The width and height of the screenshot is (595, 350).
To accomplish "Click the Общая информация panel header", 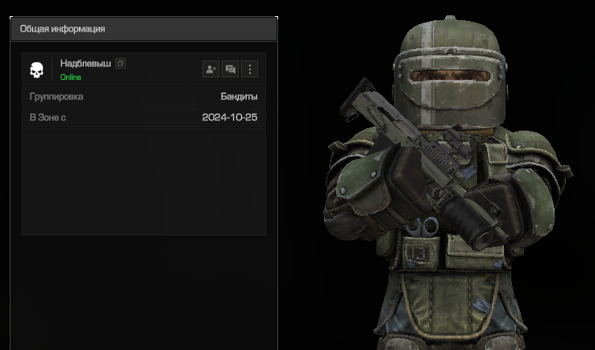I will [x=144, y=29].
